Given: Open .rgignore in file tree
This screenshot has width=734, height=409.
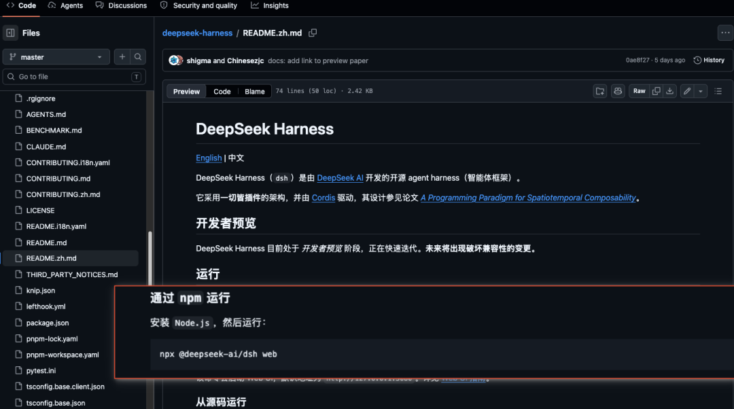Looking at the screenshot, I should (x=40, y=99).
